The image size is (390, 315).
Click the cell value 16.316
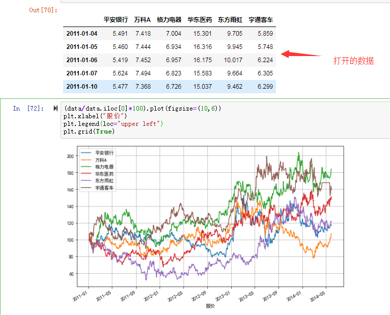click(x=203, y=47)
